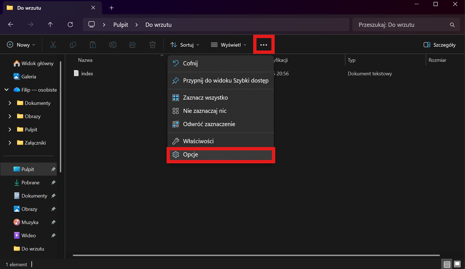Open Właściwości from the menu
Viewport: 465px width, 269px height.
pyautogui.click(x=221, y=141)
